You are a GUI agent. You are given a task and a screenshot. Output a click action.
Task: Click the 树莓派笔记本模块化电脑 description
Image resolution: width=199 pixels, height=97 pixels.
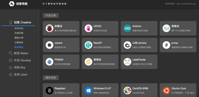[x=182, y=47]
